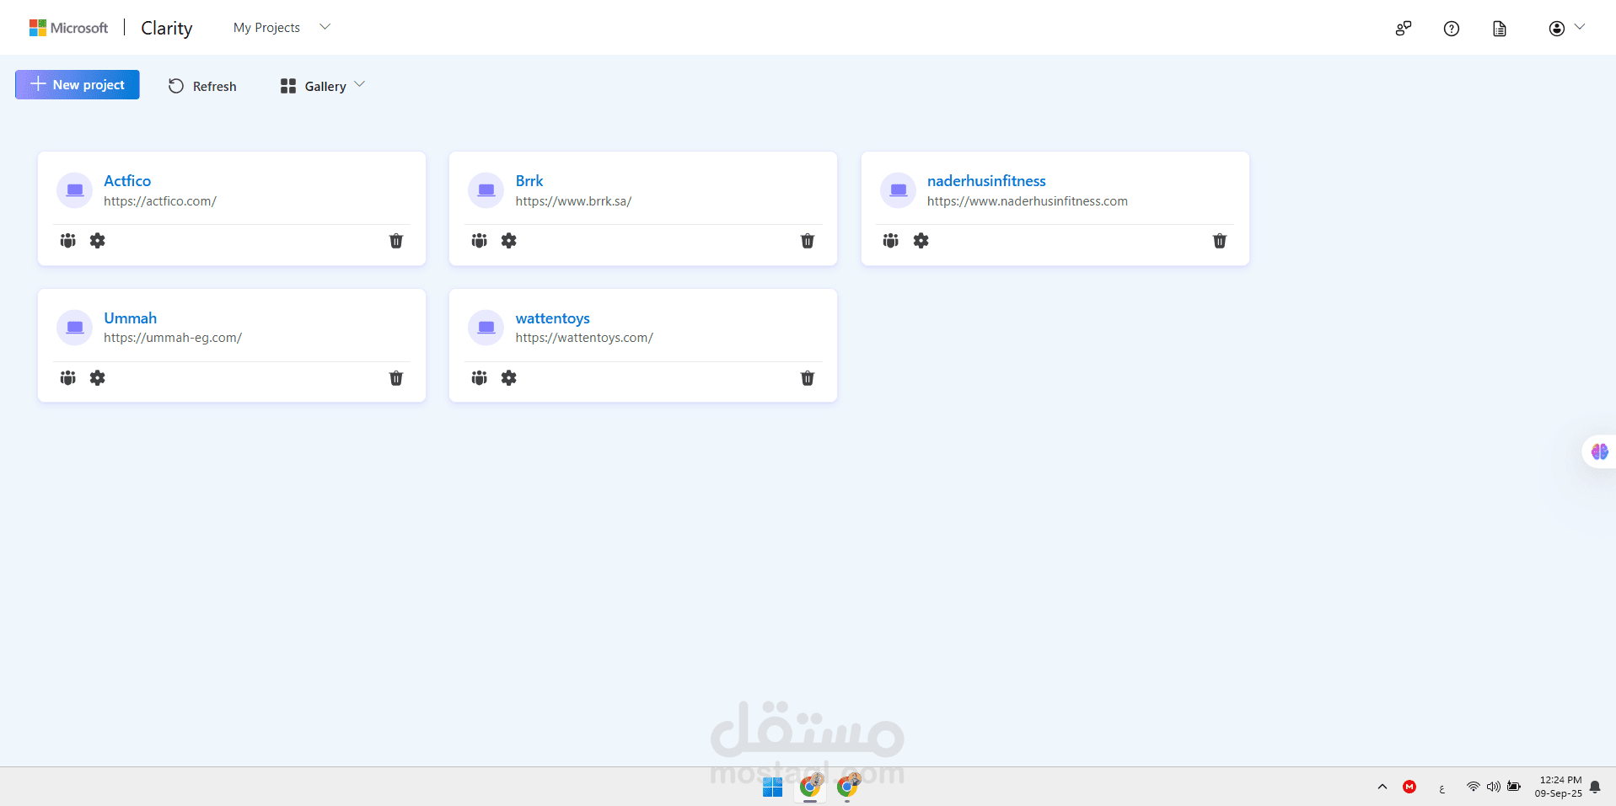Open the Windows Start menu

tap(772, 787)
